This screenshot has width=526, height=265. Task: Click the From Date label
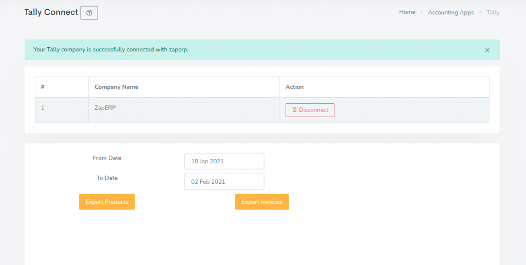[107, 158]
